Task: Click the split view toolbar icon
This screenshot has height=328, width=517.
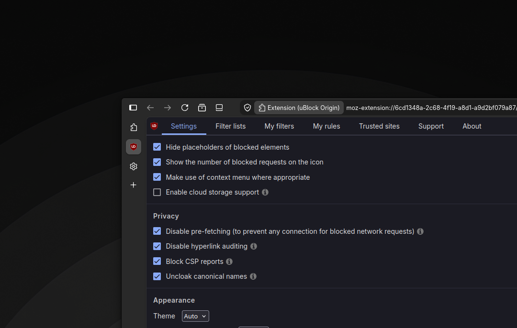Action: [219, 108]
